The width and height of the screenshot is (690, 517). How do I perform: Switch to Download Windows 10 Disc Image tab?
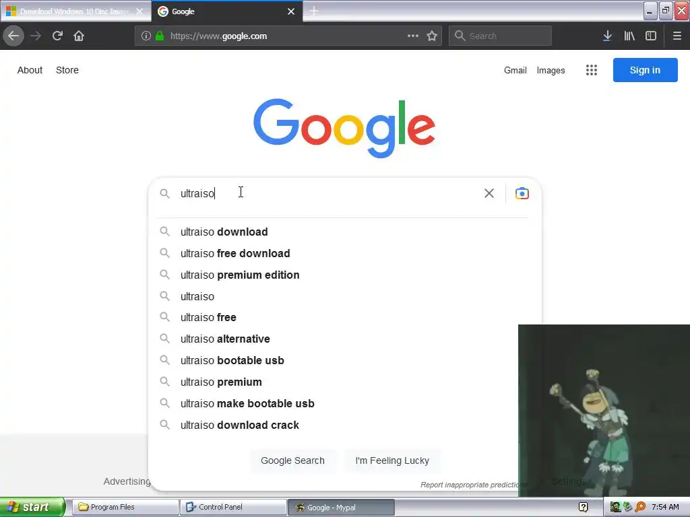75,11
